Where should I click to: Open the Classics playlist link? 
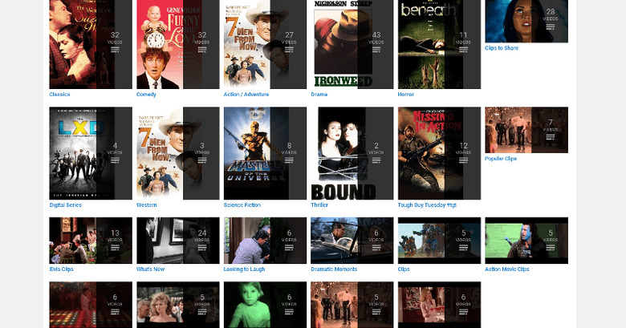point(59,95)
